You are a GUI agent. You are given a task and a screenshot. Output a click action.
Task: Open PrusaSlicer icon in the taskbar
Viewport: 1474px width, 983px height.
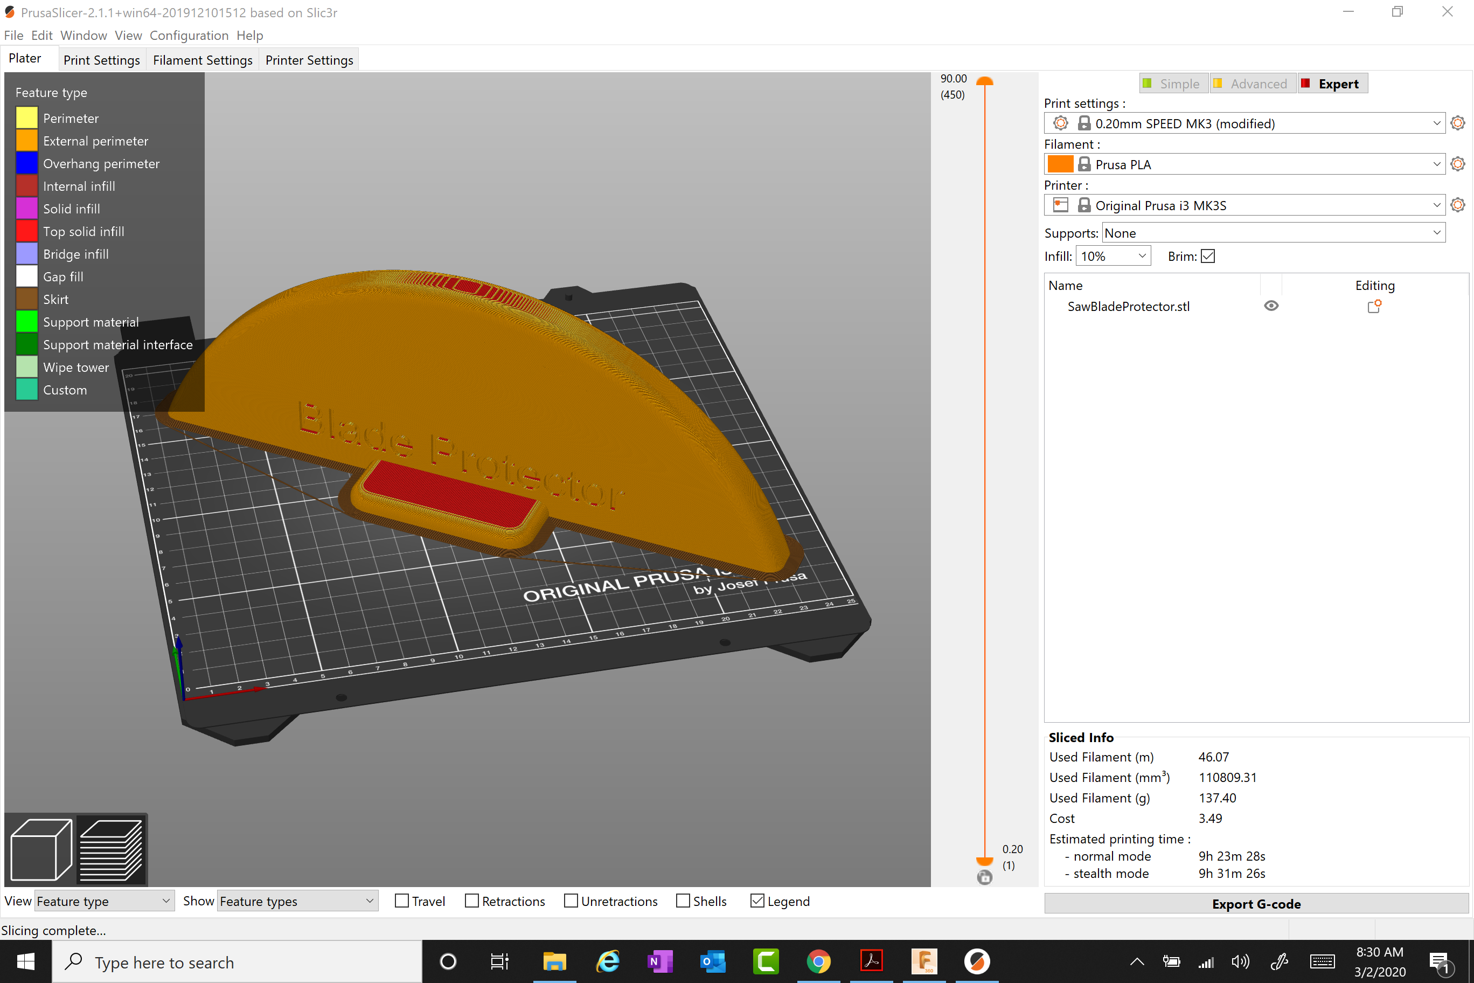tap(978, 961)
